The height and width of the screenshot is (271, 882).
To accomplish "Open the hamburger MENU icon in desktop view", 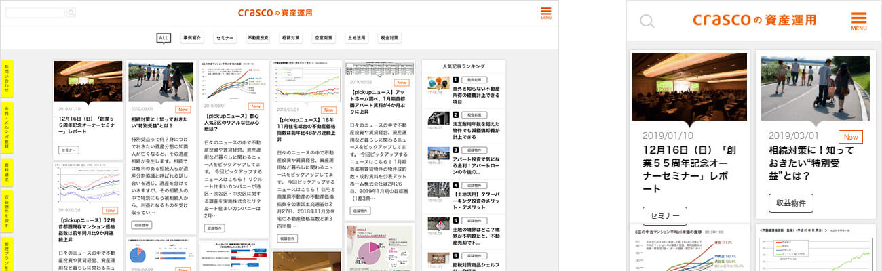I will 545,13.
